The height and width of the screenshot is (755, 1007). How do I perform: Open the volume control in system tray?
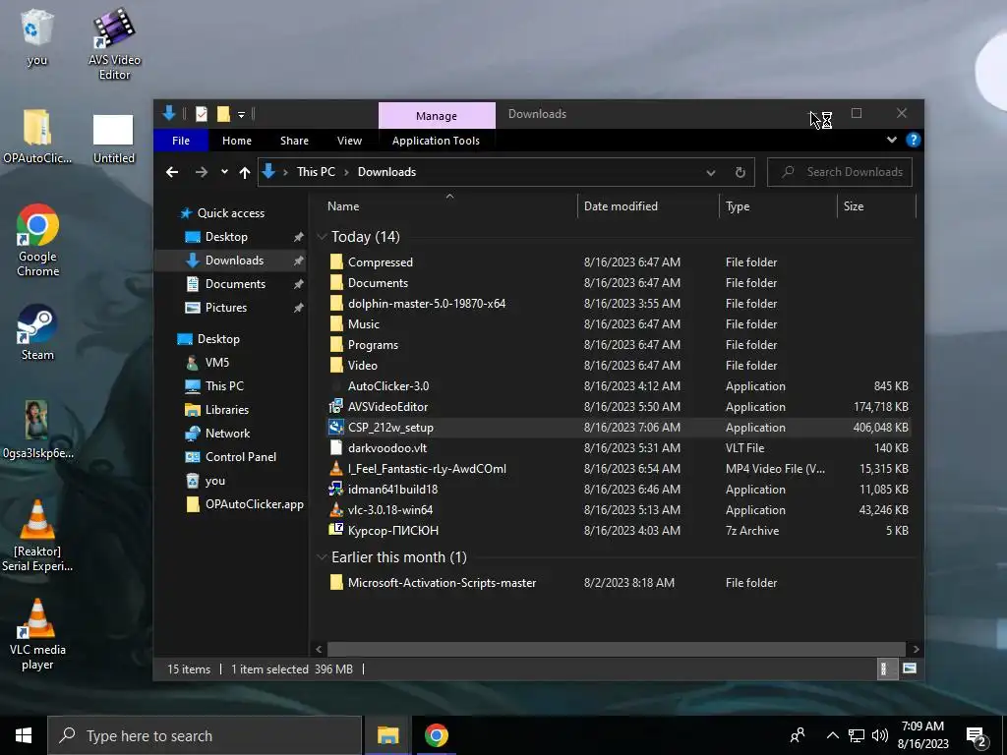click(x=880, y=735)
